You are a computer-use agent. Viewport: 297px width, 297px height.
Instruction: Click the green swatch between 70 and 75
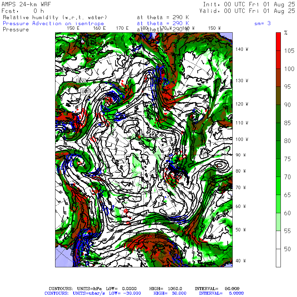tap(278, 168)
